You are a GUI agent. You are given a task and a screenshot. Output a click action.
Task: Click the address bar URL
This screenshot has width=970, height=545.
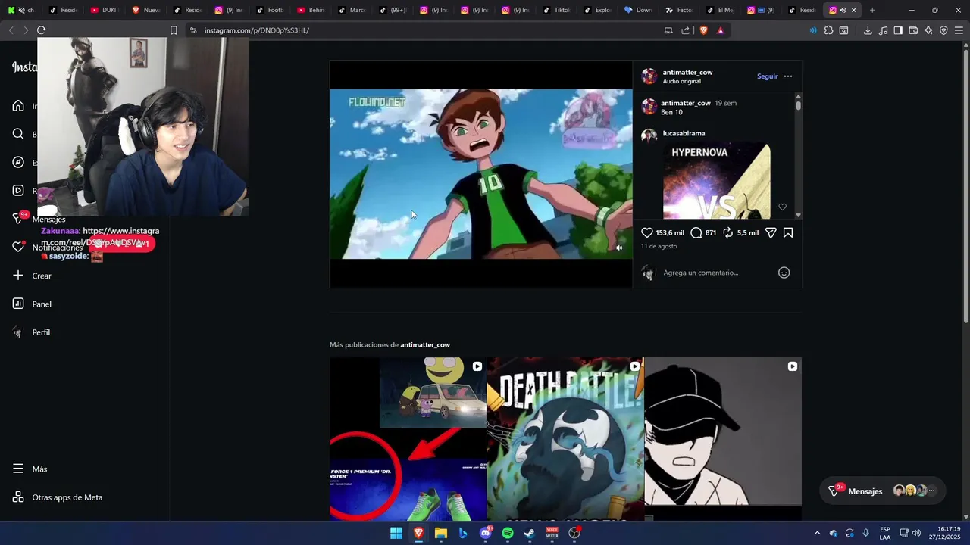tap(257, 30)
